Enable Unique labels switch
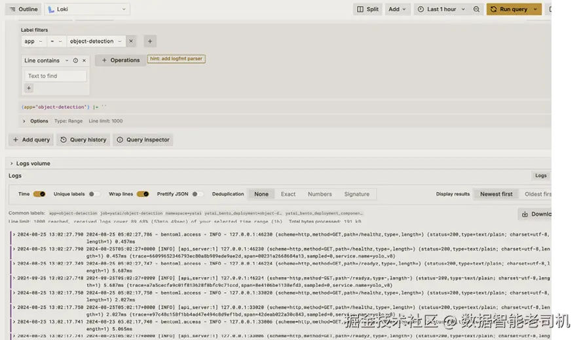581x340 pixels. (94, 194)
